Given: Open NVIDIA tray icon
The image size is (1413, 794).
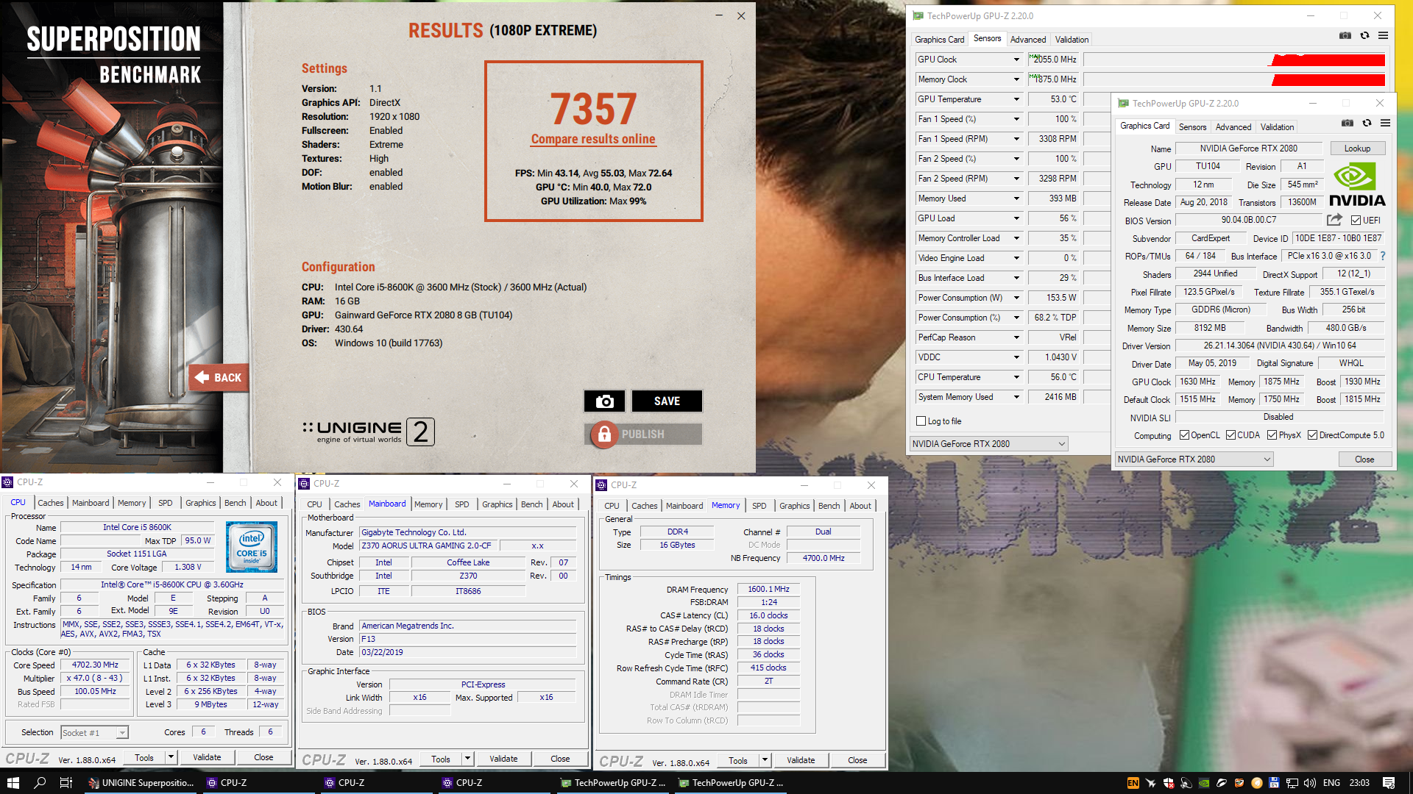Looking at the screenshot, I should tap(1204, 783).
